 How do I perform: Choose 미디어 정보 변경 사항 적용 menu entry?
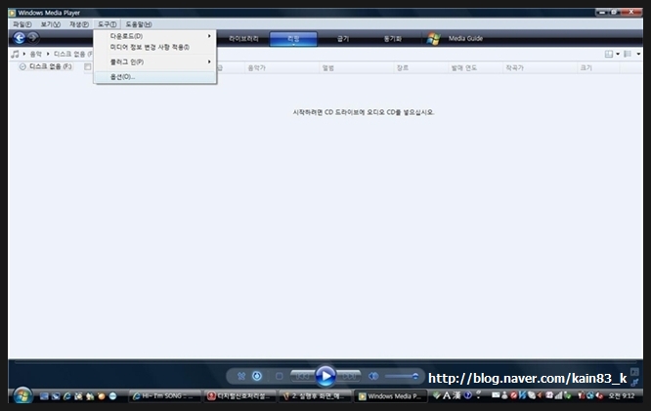[x=154, y=47]
